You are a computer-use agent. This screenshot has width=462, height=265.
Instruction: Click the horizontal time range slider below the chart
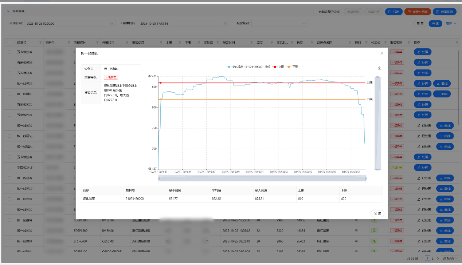[262, 178]
